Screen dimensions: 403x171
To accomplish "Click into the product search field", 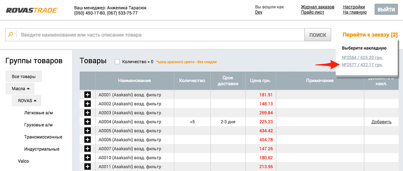I will point(161,35).
